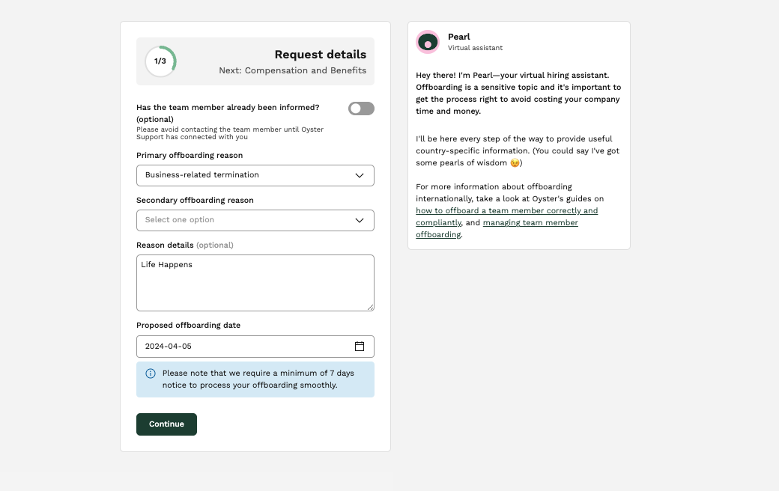
Task: Click Next: Compensation and Benefits text
Action: coord(293,70)
